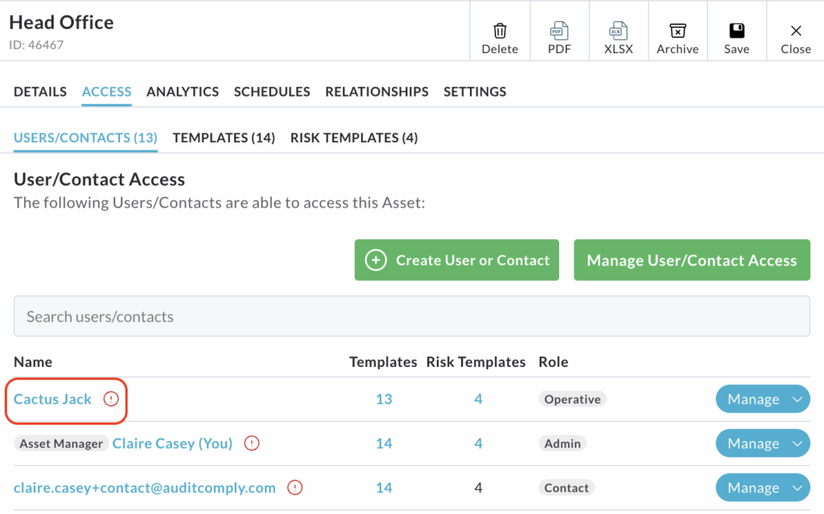Click the Delete trash icon
824x514 pixels.
tap(500, 32)
